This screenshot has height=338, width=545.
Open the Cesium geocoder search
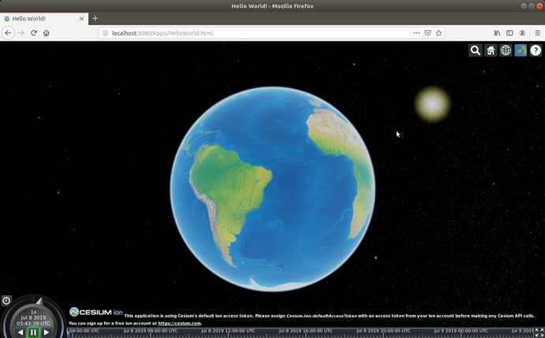click(x=475, y=50)
